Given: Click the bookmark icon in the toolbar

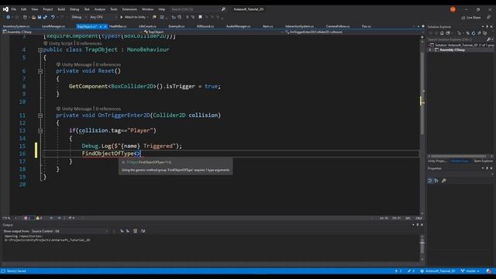Looking at the screenshot, I should (x=200, y=17).
